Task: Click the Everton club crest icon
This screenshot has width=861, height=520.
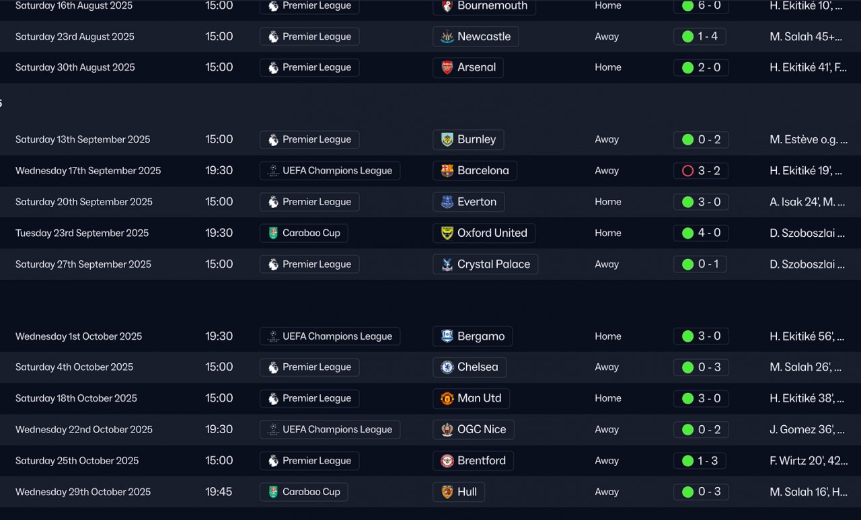Action: (x=447, y=202)
